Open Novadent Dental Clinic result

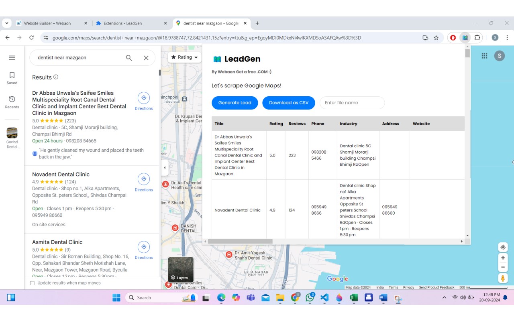pos(61,175)
